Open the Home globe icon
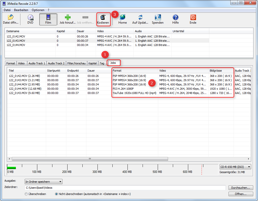 coord(122,18)
